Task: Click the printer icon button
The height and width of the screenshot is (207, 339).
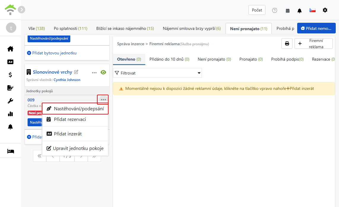Action: coord(287,43)
